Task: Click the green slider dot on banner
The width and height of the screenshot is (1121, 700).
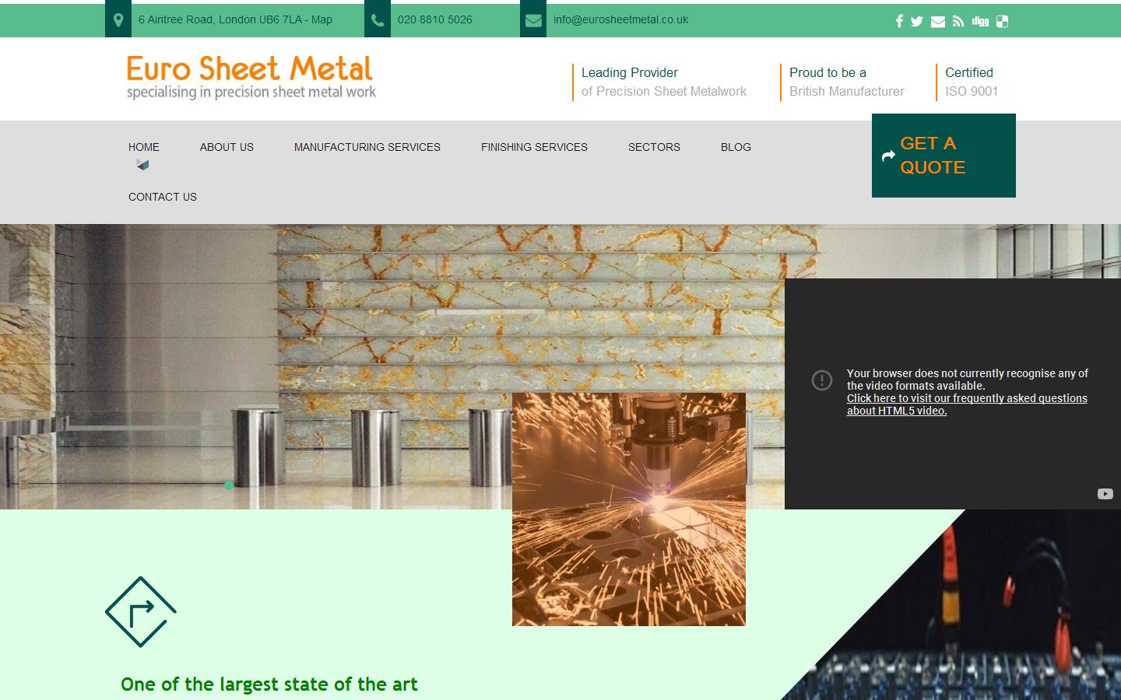Action: (229, 485)
